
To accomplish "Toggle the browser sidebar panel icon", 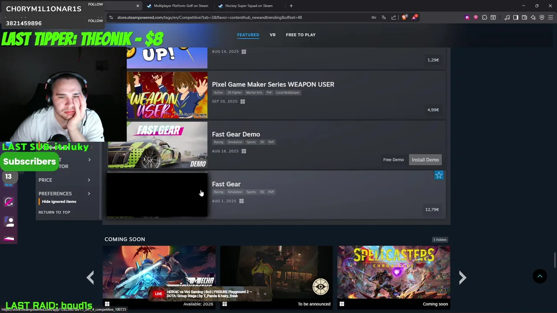I will click(516, 17).
